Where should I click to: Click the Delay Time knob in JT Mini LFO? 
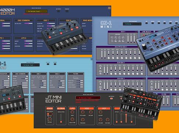72,119
